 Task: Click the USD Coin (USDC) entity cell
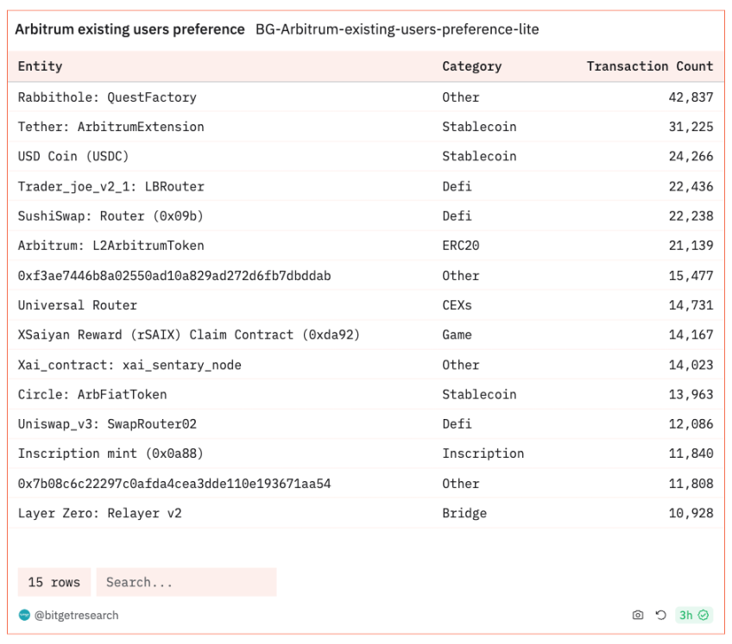pyautogui.click(x=73, y=156)
